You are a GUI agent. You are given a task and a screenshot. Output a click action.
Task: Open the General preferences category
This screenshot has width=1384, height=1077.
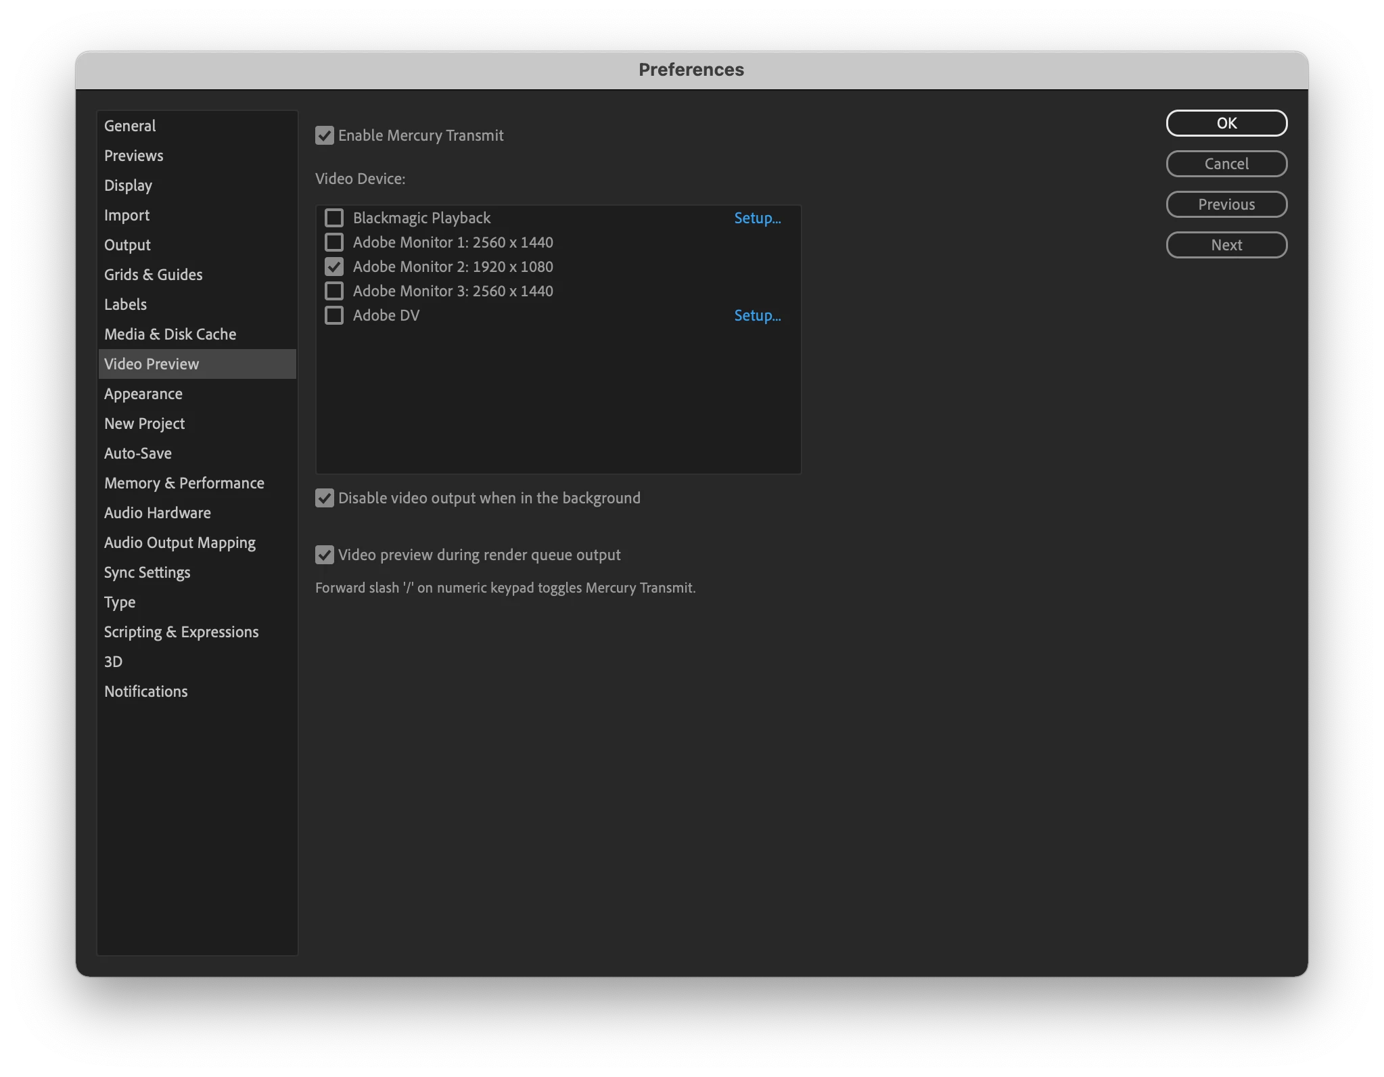point(130,126)
